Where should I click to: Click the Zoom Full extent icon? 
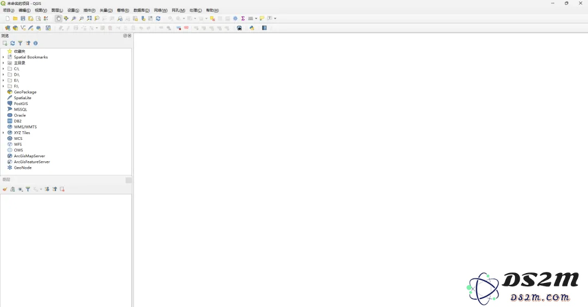pos(89,19)
